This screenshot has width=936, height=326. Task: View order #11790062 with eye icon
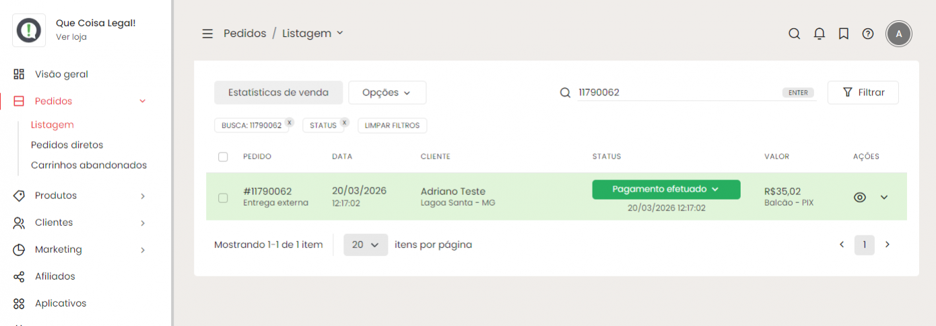pos(860,197)
